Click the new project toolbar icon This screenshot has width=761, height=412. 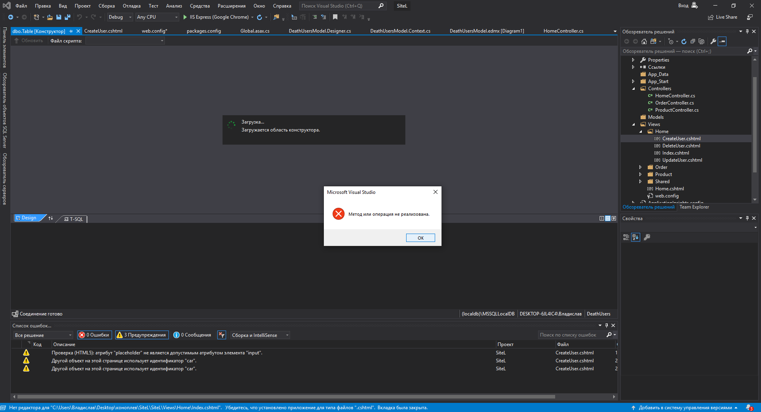[x=36, y=17]
